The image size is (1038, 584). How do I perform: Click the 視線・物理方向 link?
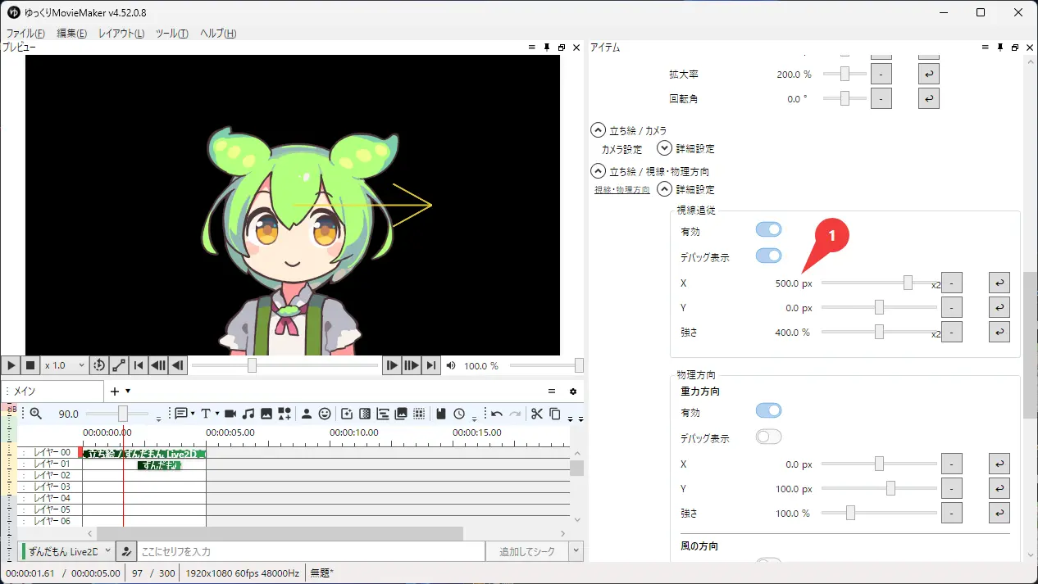point(622,190)
